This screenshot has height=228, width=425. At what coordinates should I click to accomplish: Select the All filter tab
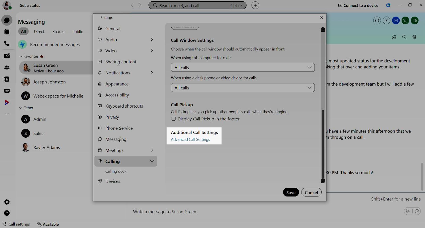tap(23, 32)
